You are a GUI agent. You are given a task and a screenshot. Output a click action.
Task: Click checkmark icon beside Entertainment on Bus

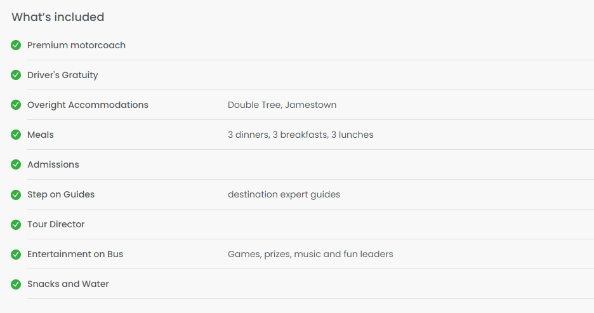click(16, 254)
